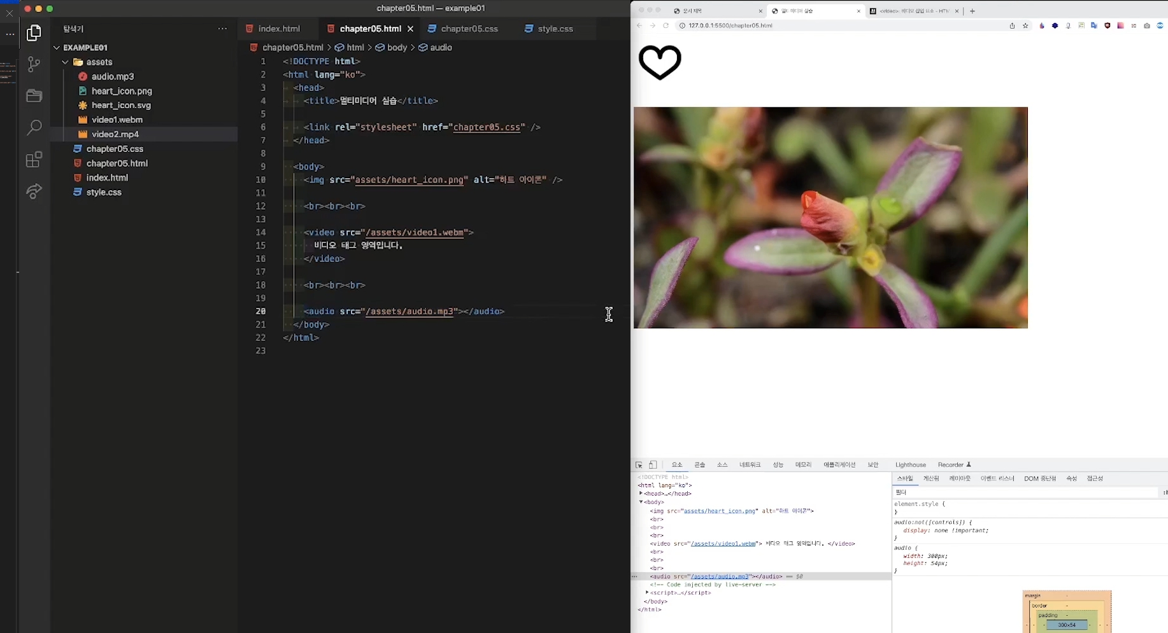This screenshot has width=1168, height=633.
Task: Open explorer panel more actions ellipsis
Action: point(222,29)
